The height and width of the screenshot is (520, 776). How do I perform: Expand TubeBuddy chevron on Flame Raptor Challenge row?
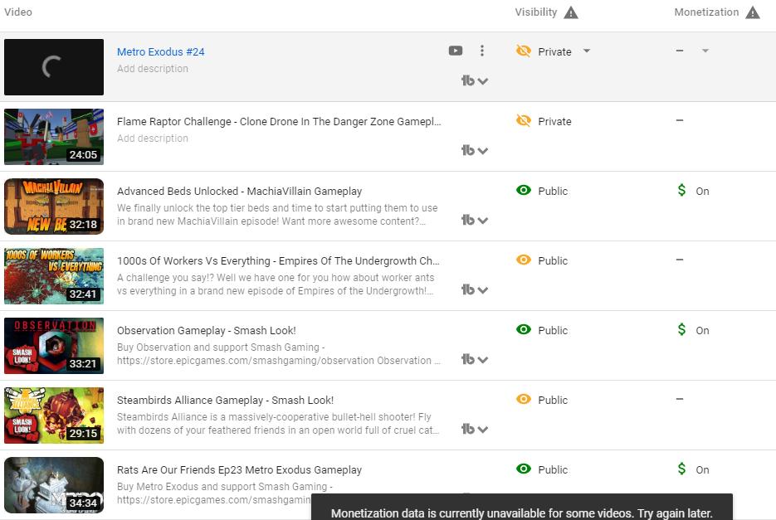(x=483, y=152)
